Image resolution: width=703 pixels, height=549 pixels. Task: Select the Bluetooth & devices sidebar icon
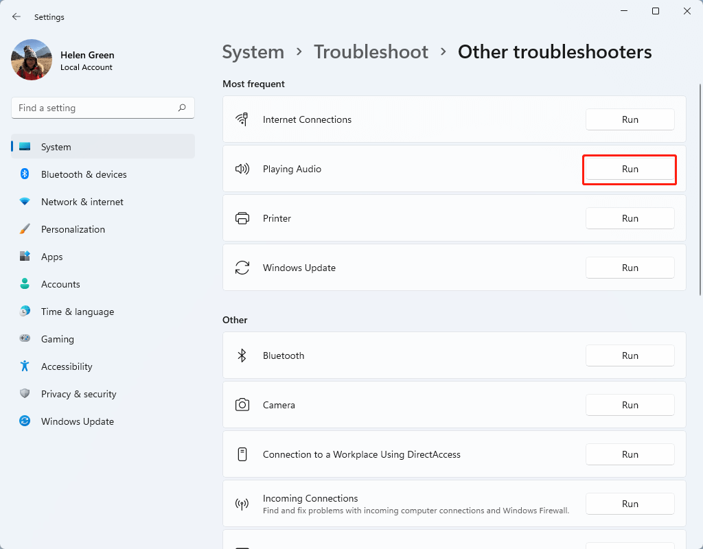(25, 174)
